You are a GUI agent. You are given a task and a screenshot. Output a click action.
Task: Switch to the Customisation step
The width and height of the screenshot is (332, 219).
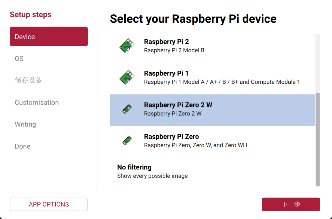37,103
